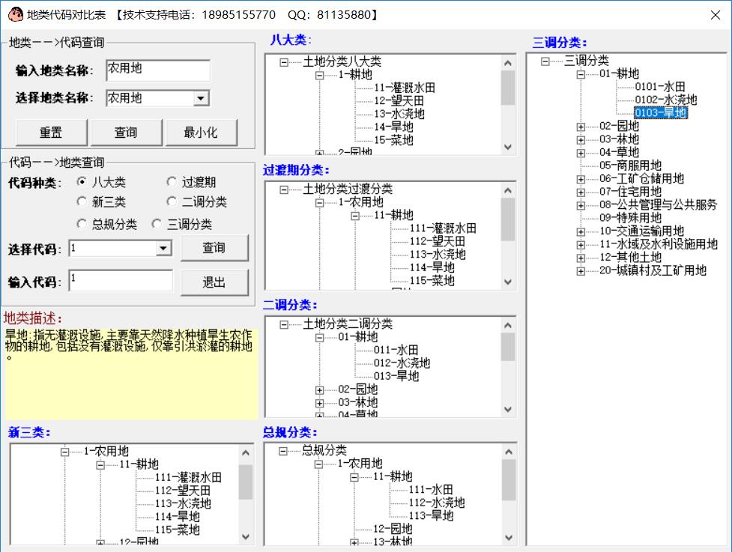This screenshot has height=552, width=732.
Task: Select 15-菜地 in 八大类 tree
Action: tap(393, 140)
